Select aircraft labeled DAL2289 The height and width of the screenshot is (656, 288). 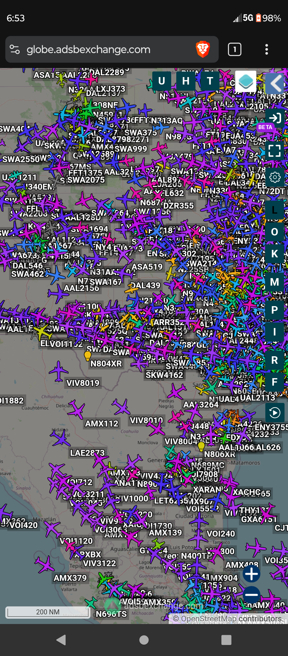(107, 72)
